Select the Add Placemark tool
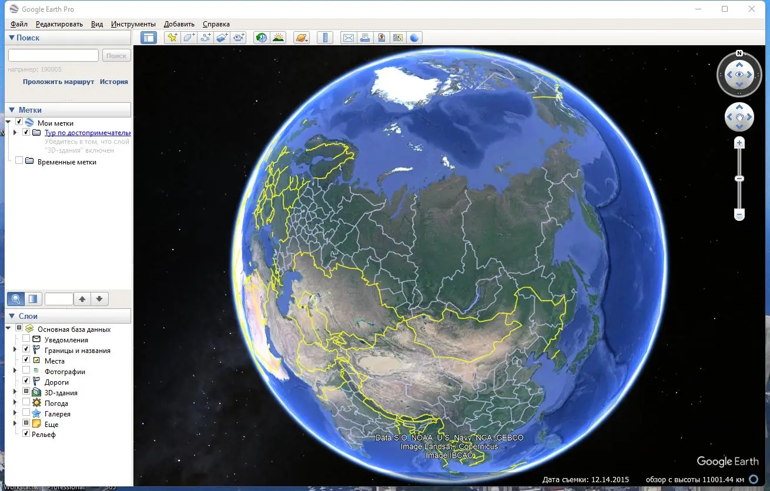Image resolution: width=770 pixels, height=491 pixels. 172,37
